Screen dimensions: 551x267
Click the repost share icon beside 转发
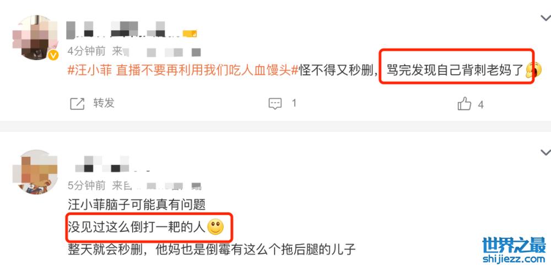(x=77, y=104)
